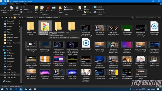Click the Cut scissors icon
Screen dimensions: 162x91
(x=21, y=7)
